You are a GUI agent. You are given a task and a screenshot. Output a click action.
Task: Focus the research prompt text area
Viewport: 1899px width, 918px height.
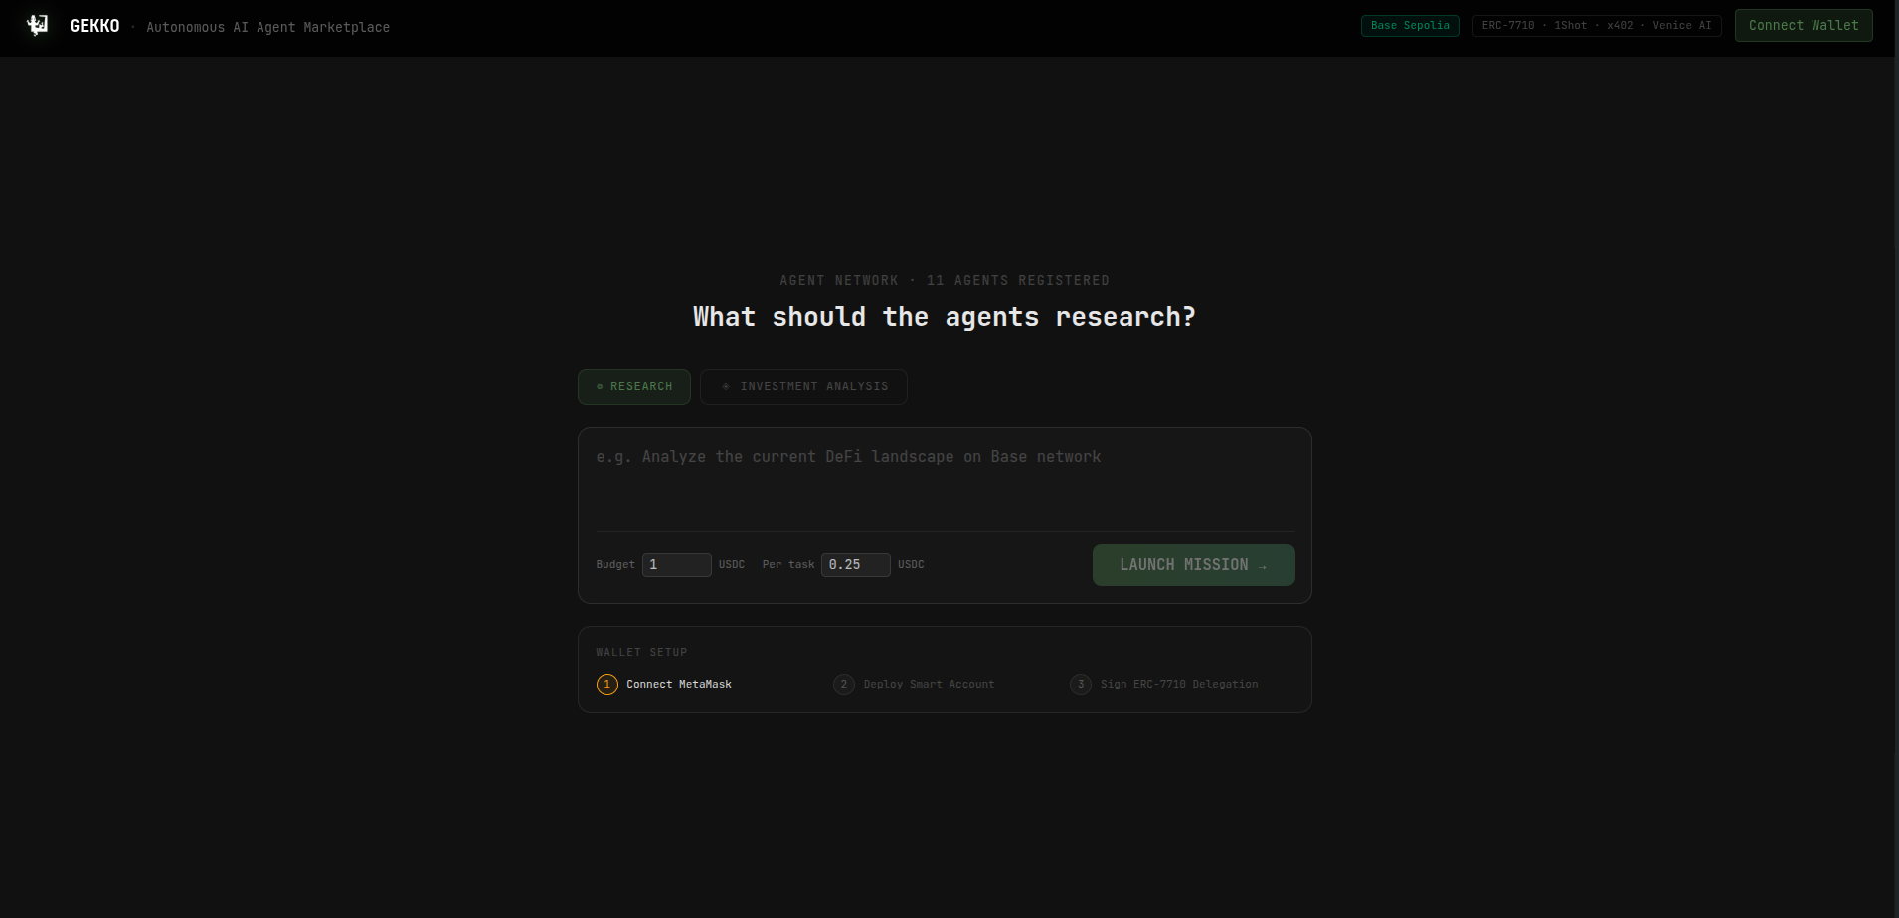pos(945,480)
